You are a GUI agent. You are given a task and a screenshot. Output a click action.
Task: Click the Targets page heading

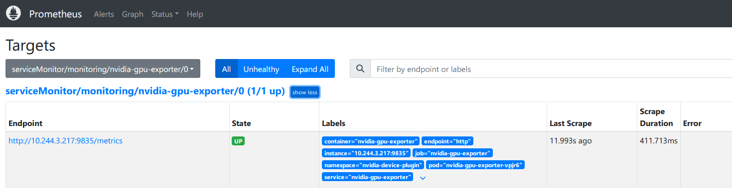30,46
